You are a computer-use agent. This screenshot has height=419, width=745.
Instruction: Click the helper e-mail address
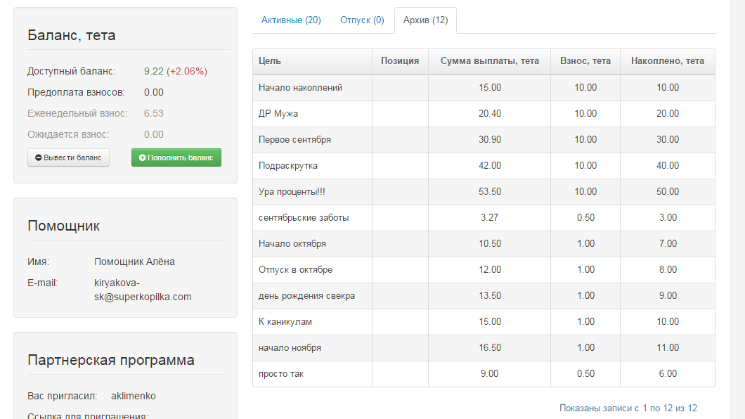143,290
